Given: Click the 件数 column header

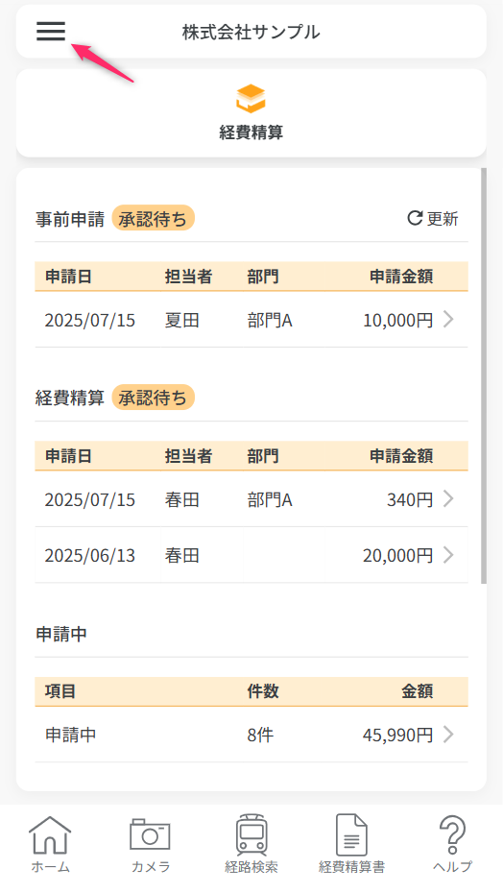Looking at the screenshot, I should (x=263, y=691).
